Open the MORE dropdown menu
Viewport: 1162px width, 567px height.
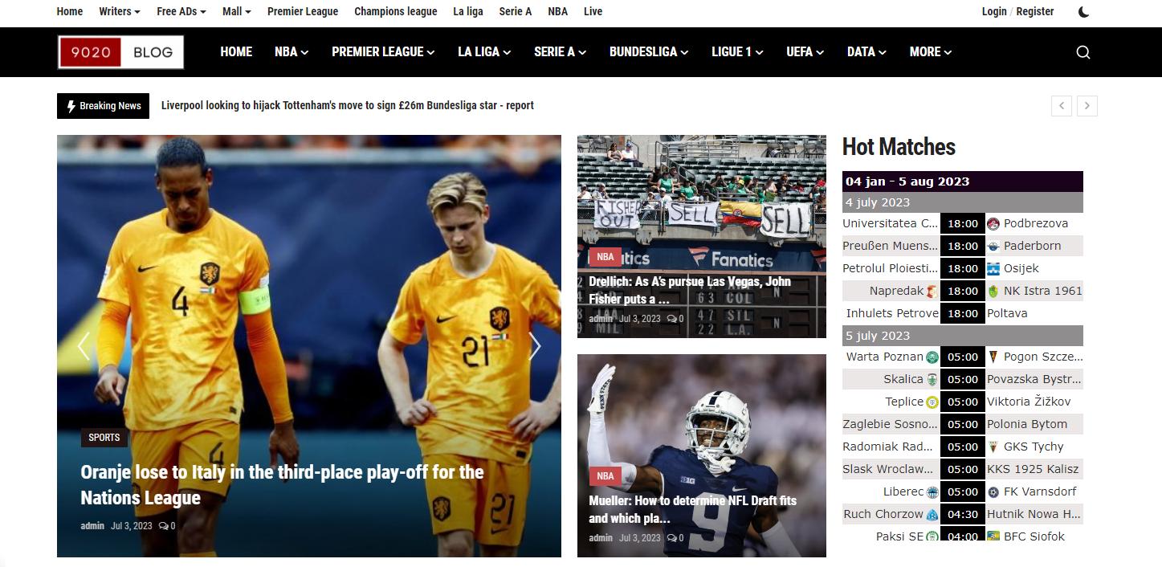[x=931, y=51]
